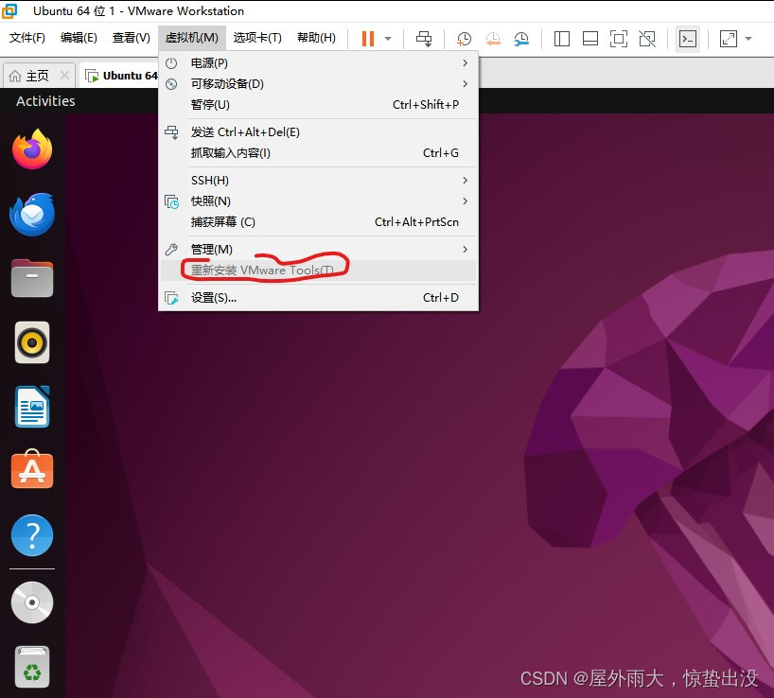Open the console view toolbar icon
This screenshot has width=774, height=698.
pos(688,39)
